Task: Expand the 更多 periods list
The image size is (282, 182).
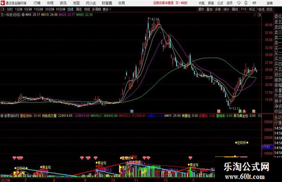Action: 107,9
